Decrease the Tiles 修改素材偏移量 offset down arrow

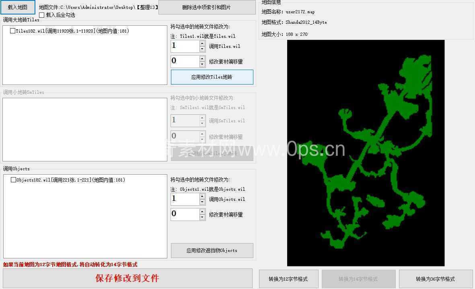[x=202, y=64]
